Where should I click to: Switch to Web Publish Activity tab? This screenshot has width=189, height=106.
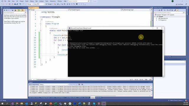coord(34,97)
